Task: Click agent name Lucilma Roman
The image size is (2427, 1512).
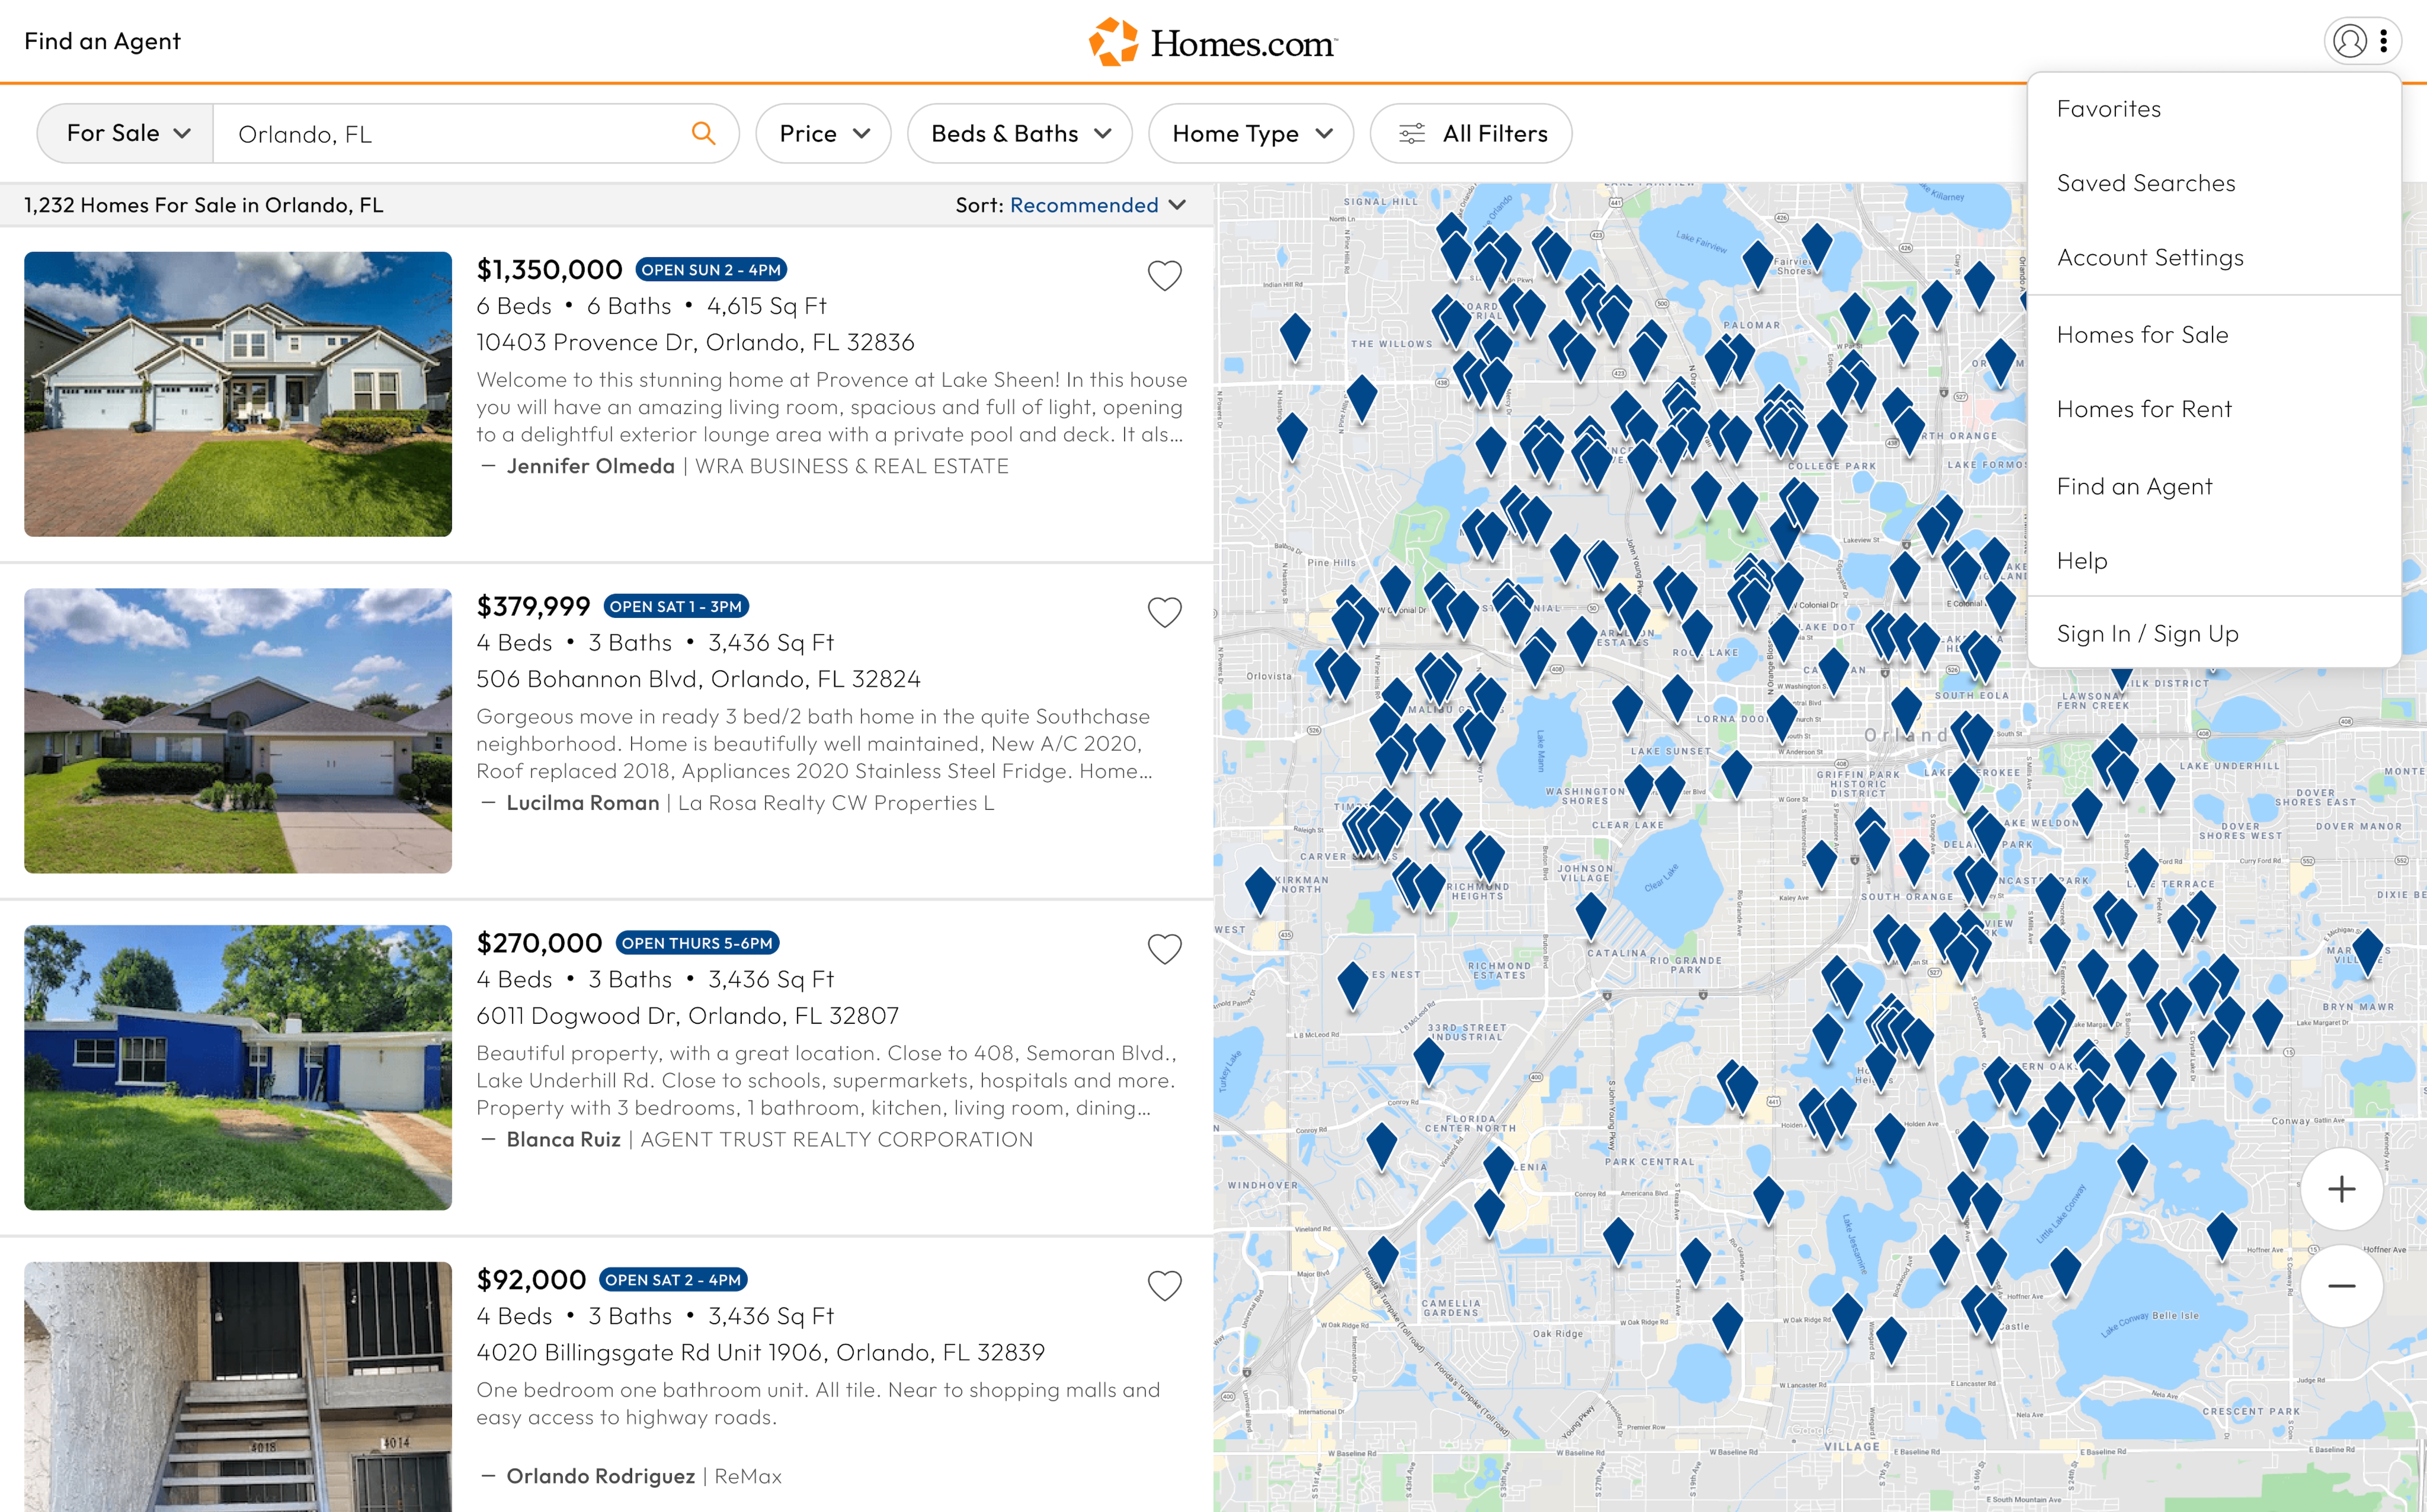Action: point(583,803)
